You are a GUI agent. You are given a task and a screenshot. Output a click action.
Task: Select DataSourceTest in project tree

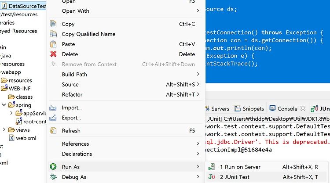27,6
